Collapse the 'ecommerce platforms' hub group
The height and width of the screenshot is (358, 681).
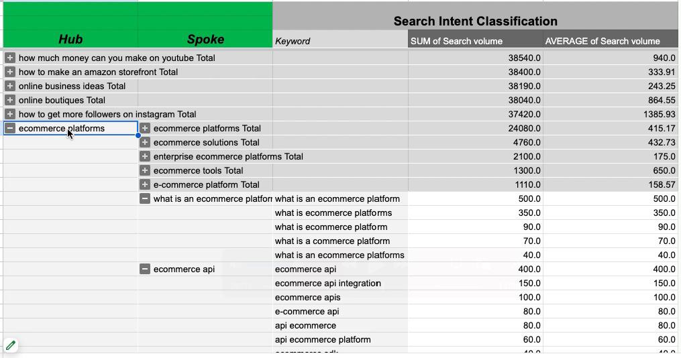pyautogui.click(x=10, y=128)
